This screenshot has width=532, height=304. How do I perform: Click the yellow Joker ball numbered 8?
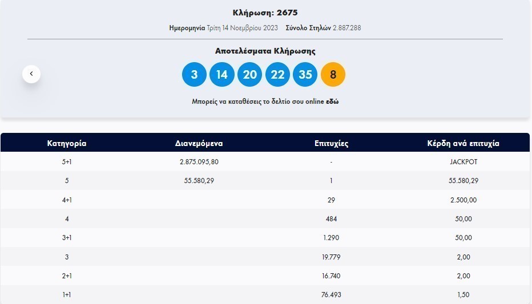333,75
